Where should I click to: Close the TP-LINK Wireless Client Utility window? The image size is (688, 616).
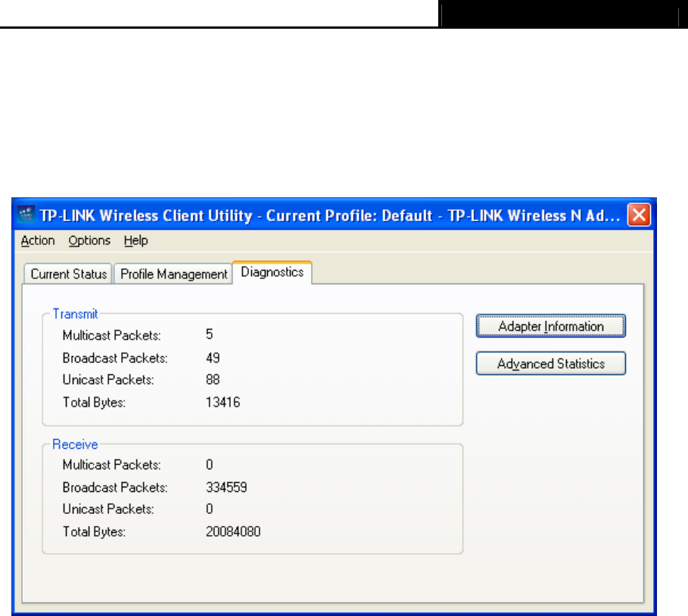click(638, 215)
